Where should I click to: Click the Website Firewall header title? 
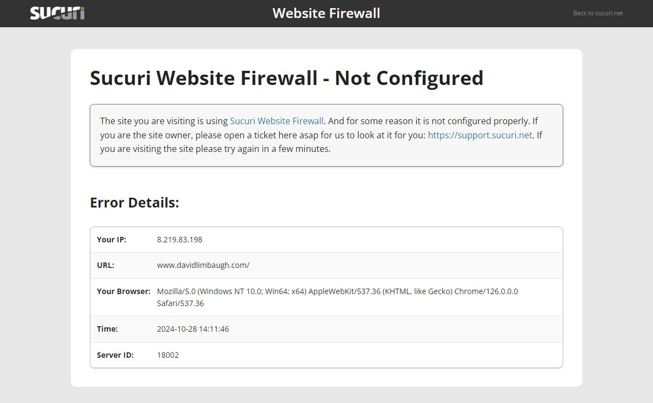point(326,13)
